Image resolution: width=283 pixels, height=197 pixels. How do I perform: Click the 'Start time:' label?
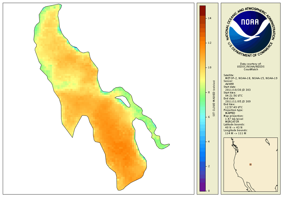tap(230, 93)
